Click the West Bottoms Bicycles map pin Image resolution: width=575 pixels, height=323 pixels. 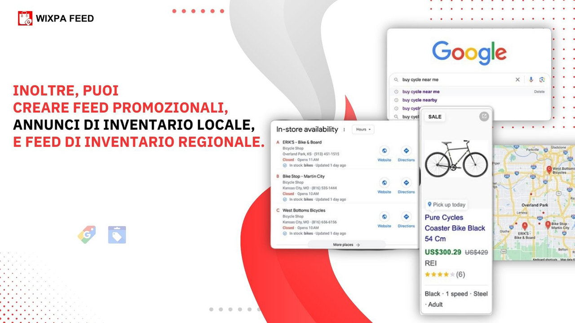coord(548,169)
